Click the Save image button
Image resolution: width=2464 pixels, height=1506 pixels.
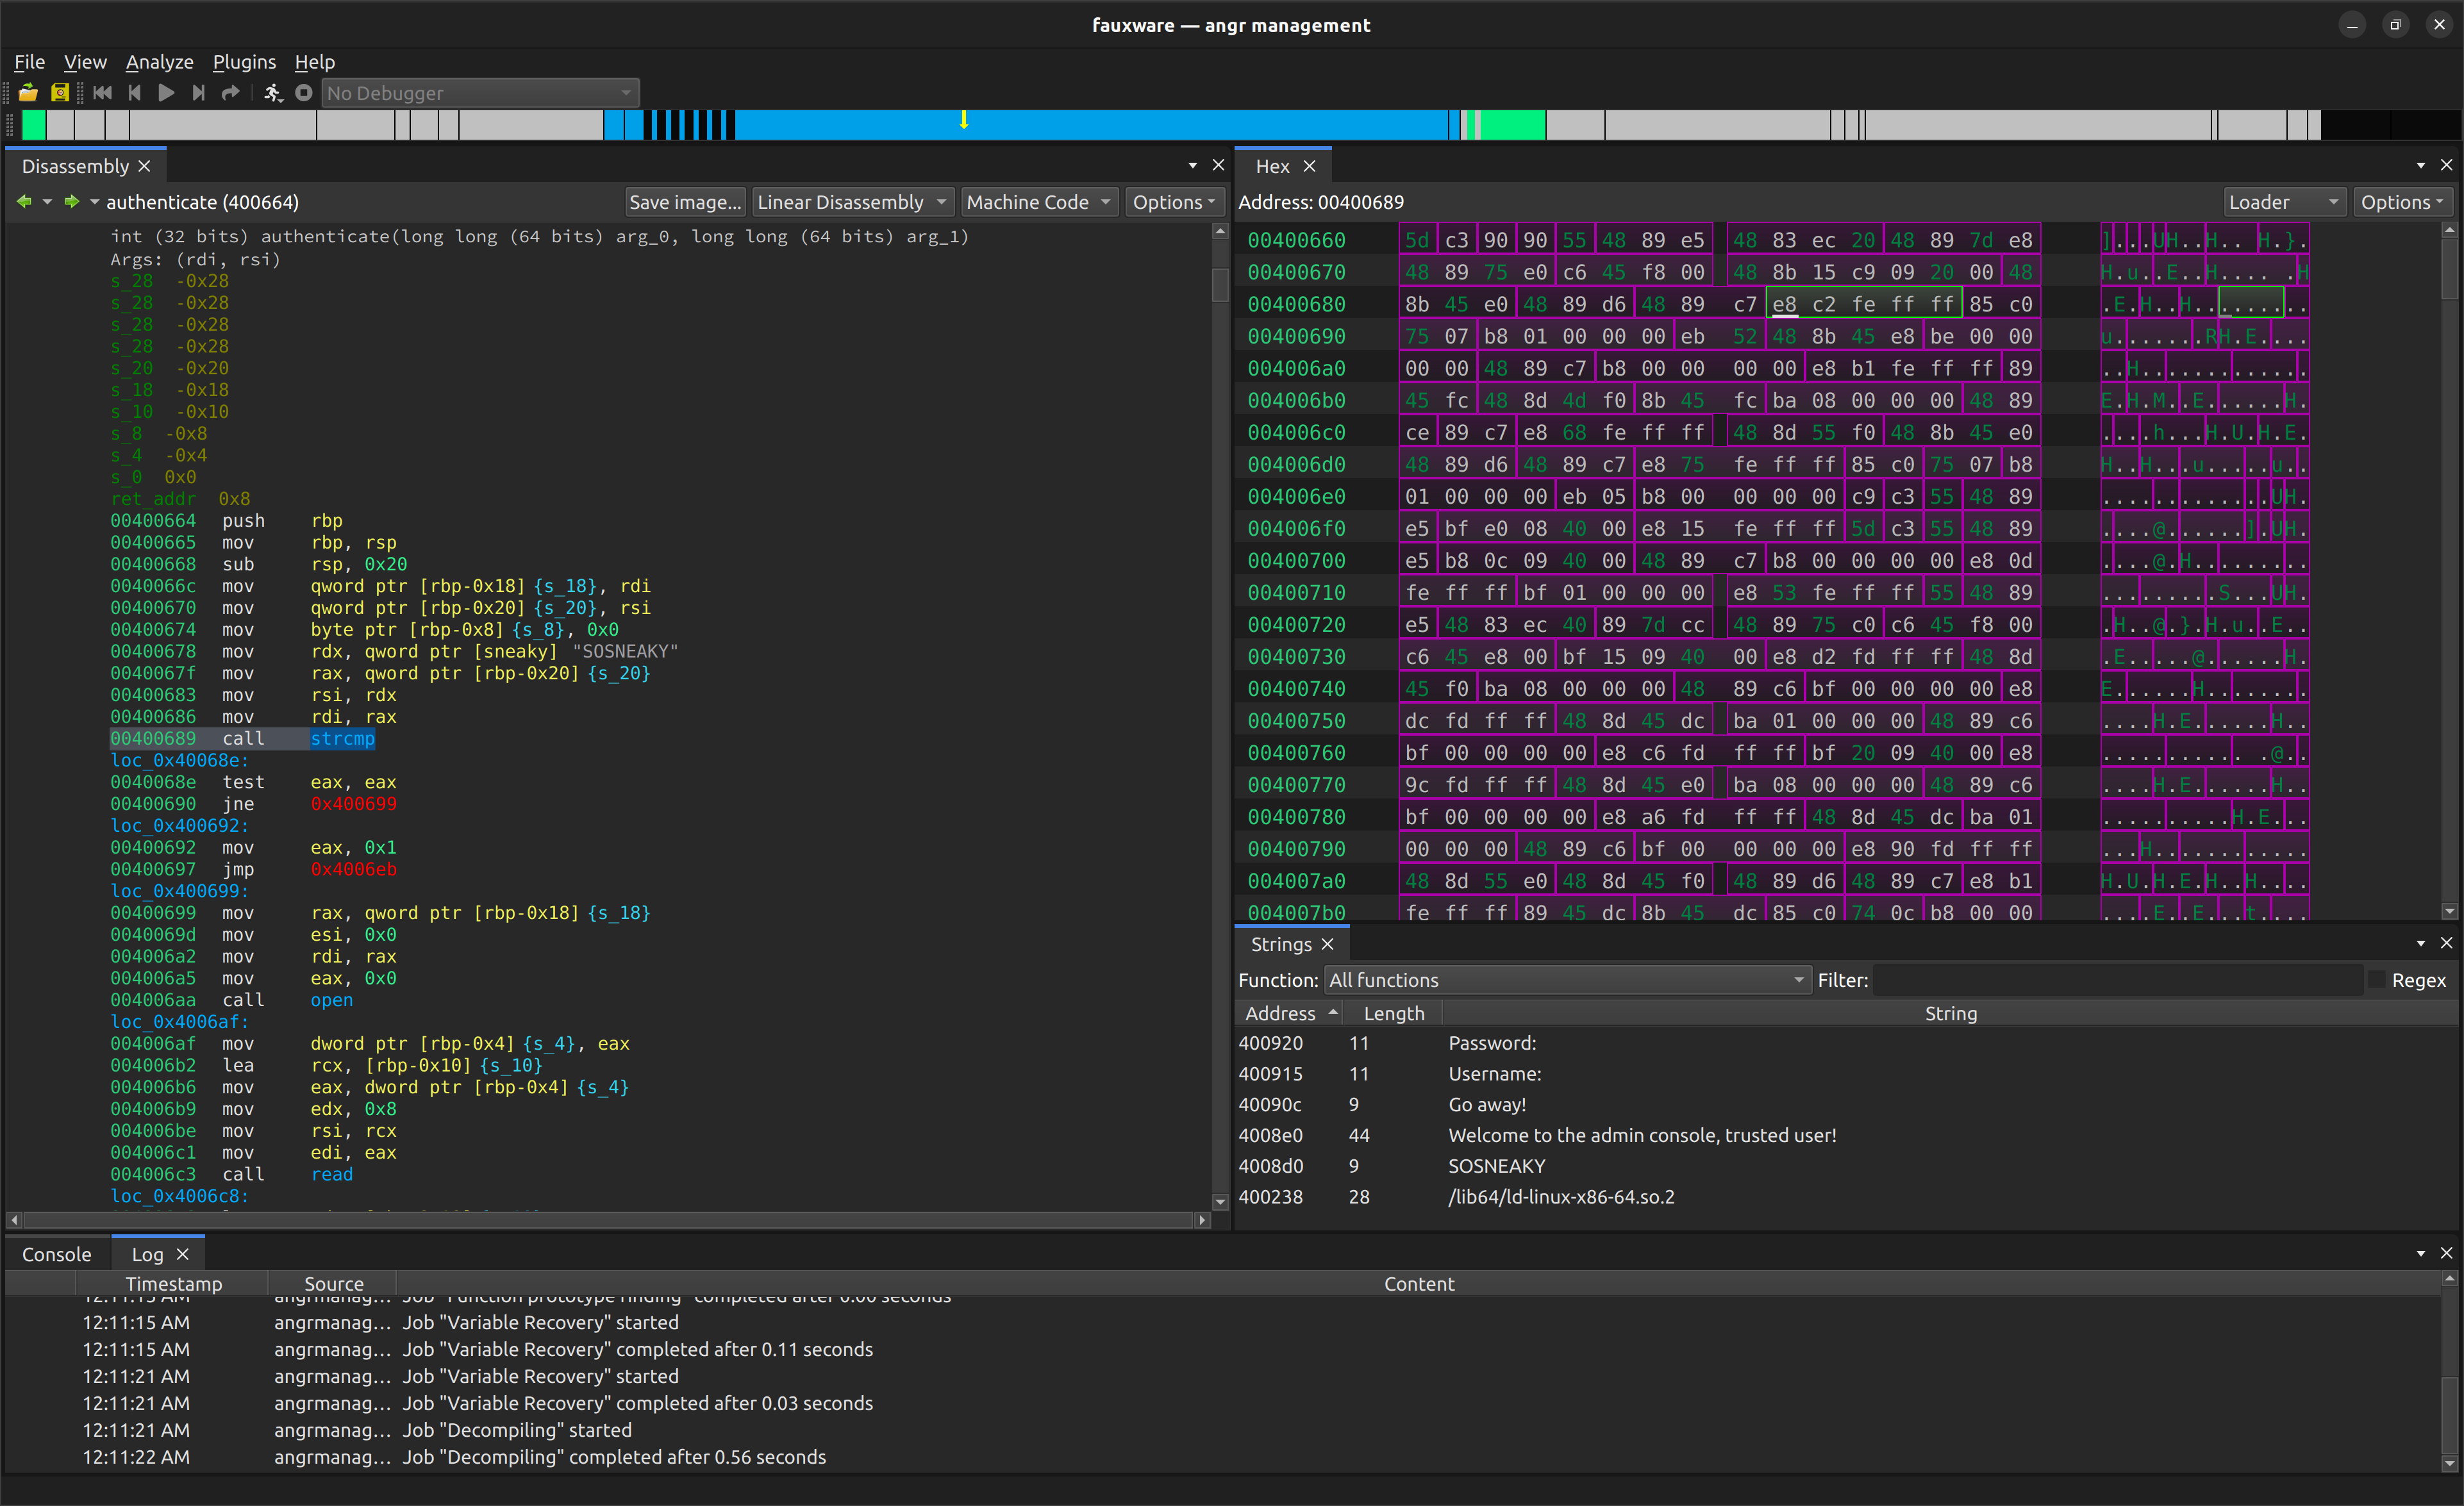point(685,201)
